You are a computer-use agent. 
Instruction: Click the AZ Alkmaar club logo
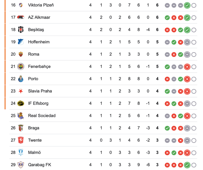point(21,18)
